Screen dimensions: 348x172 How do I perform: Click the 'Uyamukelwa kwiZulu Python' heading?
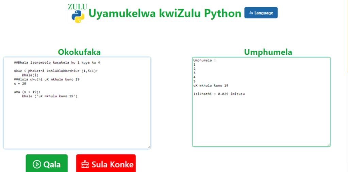(x=165, y=13)
